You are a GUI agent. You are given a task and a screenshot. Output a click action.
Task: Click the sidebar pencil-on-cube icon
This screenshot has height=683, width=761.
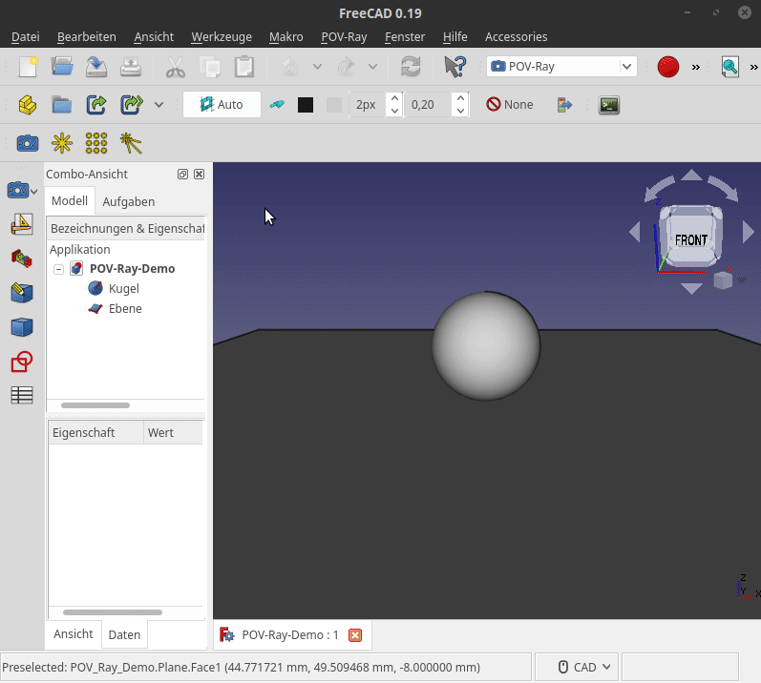click(22, 293)
